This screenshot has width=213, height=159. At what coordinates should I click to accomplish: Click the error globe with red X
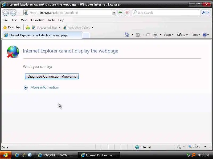click(x=13, y=52)
